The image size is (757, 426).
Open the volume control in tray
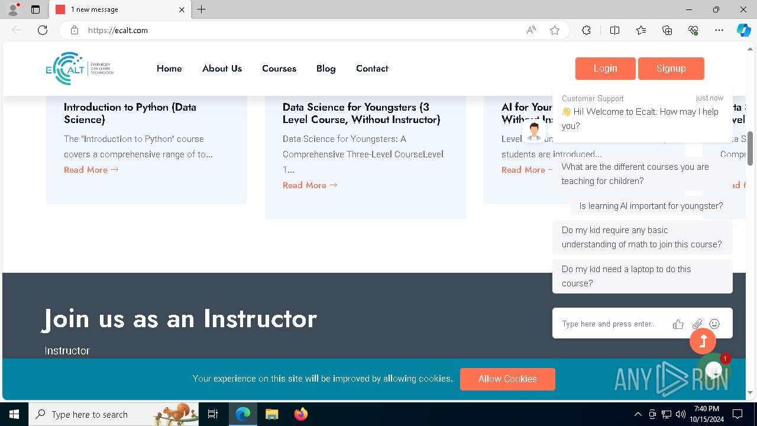pos(681,414)
